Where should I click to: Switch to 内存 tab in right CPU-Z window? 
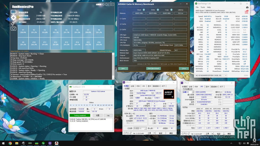click(196, 87)
